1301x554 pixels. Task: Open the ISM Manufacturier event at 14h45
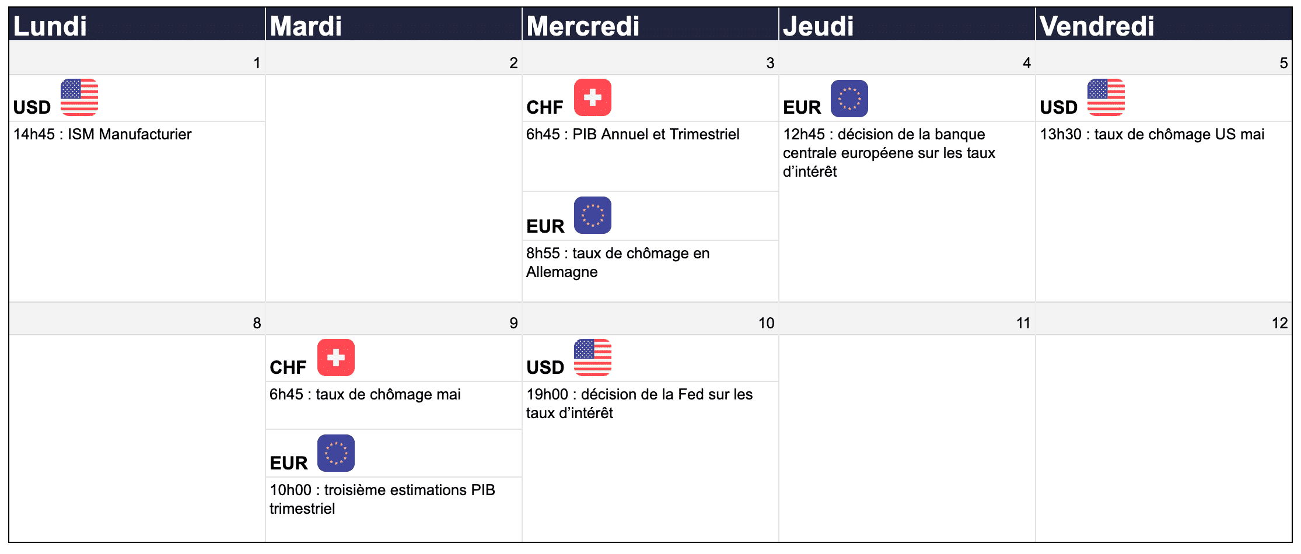click(x=103, y=134)
